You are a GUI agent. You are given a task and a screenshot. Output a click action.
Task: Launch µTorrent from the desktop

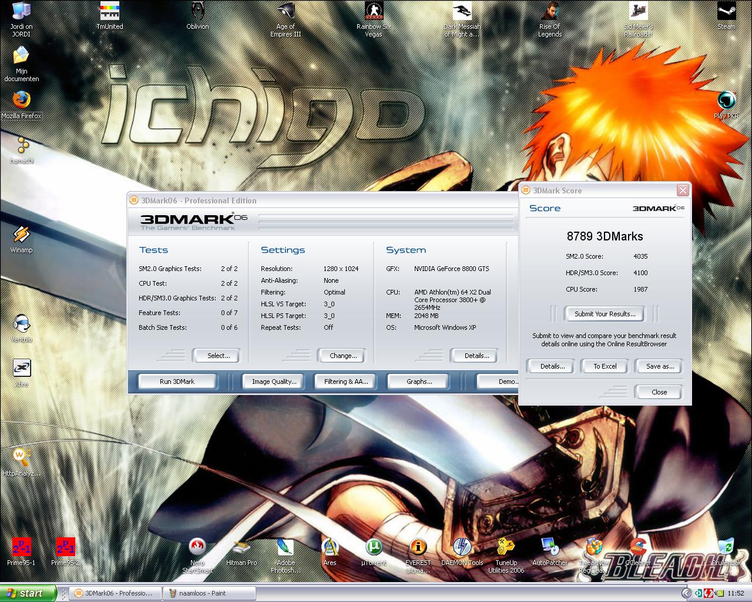tap(374, 552)
